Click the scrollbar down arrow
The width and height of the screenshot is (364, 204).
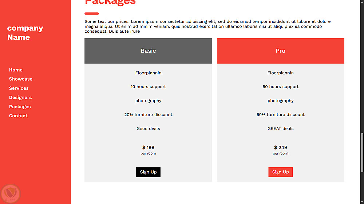(362, 202)
